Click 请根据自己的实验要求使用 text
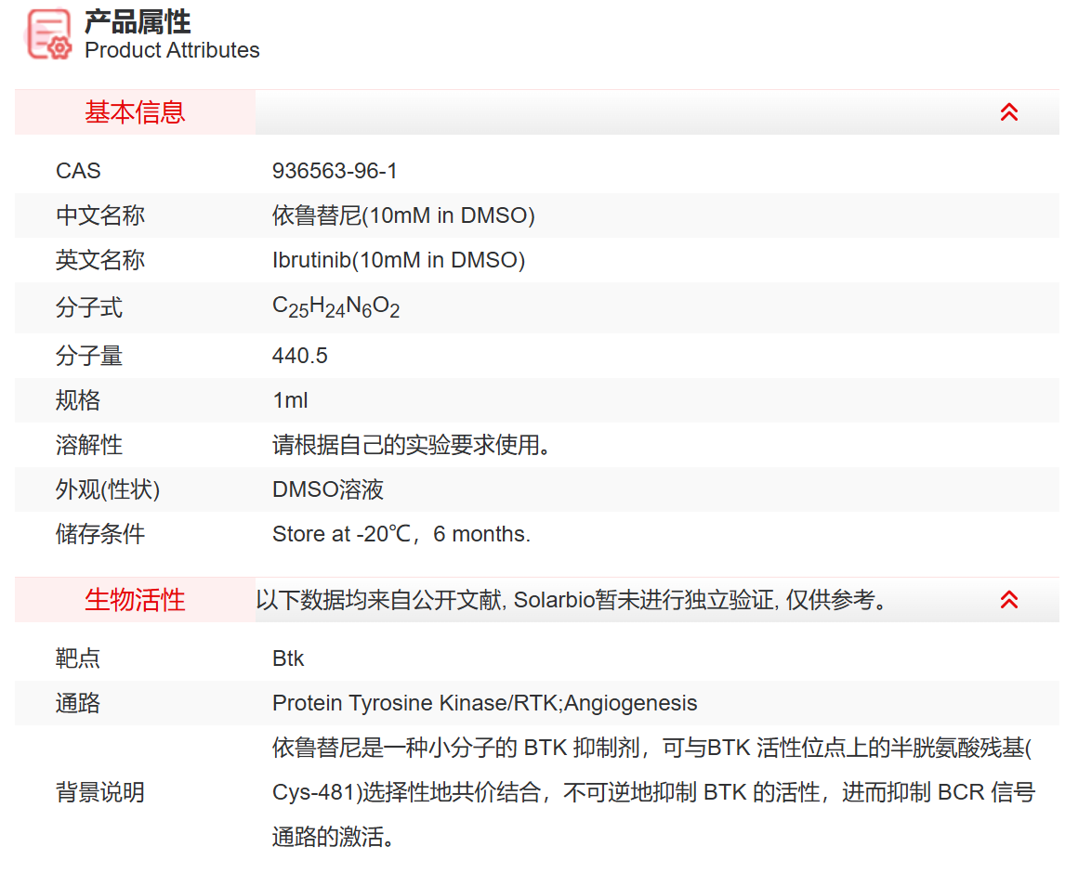Screen dimensions: 1065x873 pos(411,445)
